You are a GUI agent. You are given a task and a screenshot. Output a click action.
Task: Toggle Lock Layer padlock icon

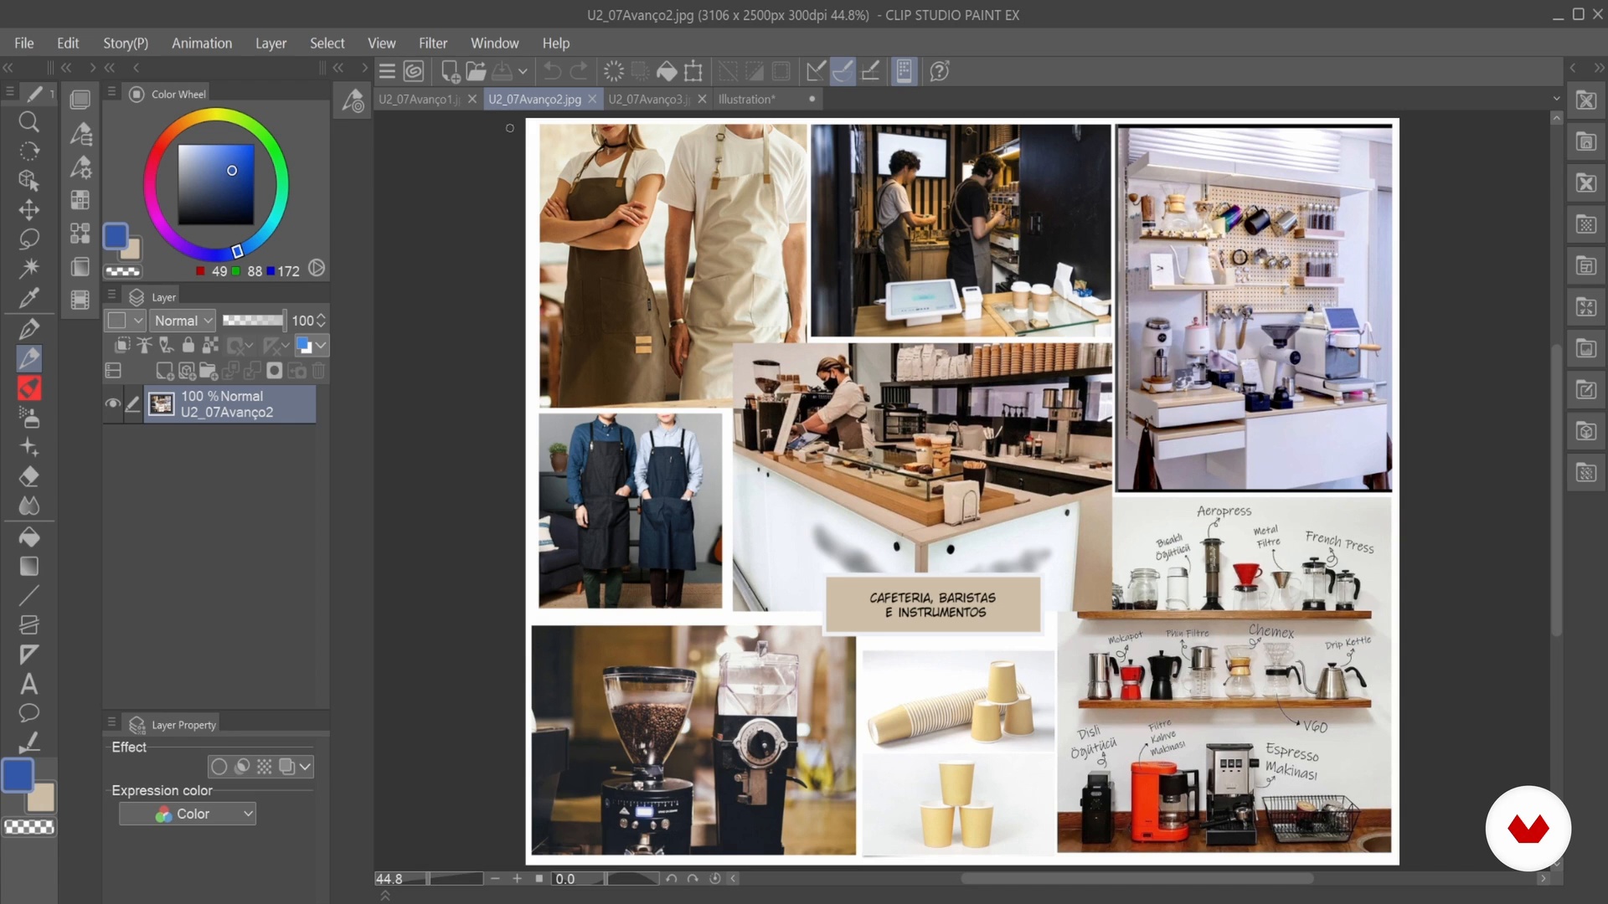point(188,345)
